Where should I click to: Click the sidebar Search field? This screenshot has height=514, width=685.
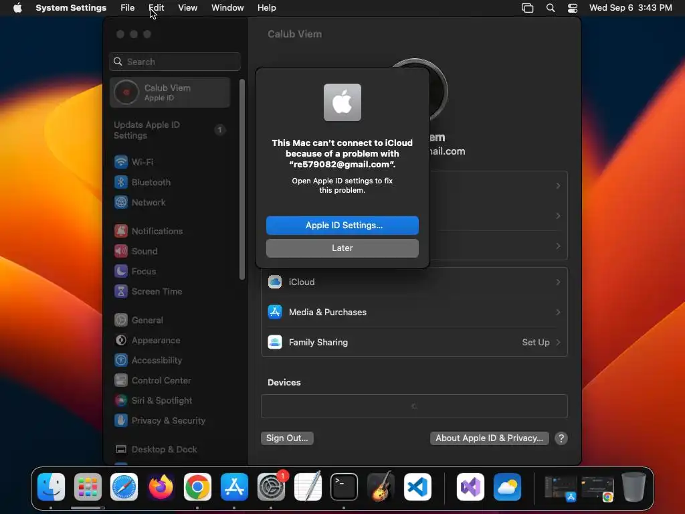[175, 62]
